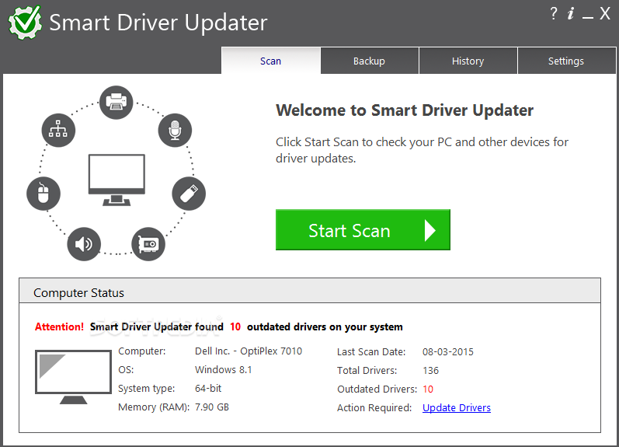Open help with the question mark icon

554,13
